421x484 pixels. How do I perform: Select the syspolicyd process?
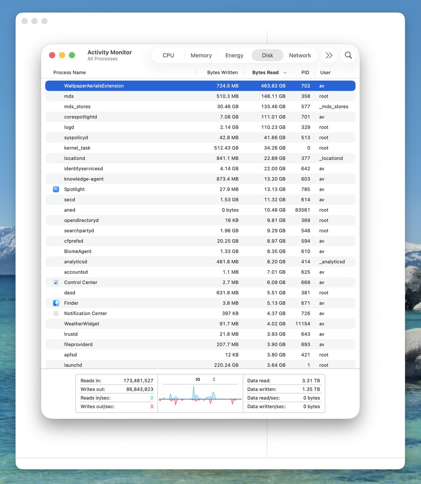point(200,138)
